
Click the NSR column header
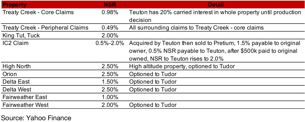[x=110, y=5]
